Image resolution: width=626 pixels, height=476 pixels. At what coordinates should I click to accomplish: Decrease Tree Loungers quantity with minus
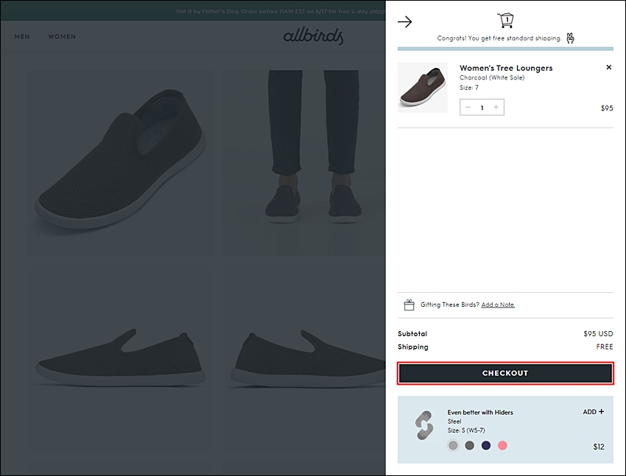click(468, 107)
